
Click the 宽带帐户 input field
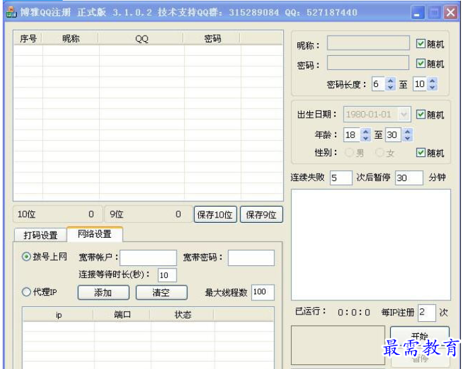coord(148,257)
